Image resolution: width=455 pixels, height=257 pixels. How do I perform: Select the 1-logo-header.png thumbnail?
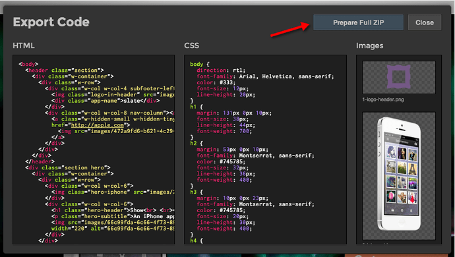click(399, 77)
